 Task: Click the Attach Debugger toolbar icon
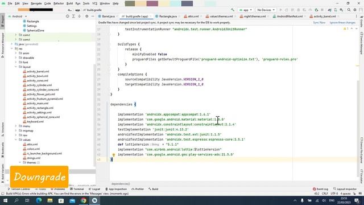tap(316, 10)
